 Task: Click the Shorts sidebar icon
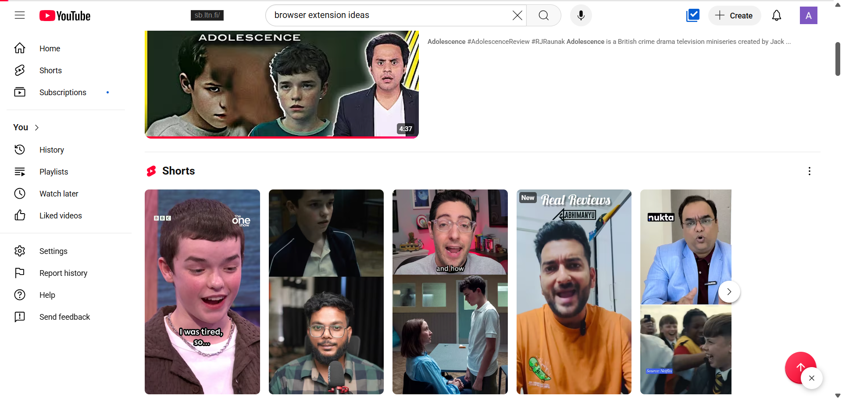pyautogui.click(x=20, y=70)
